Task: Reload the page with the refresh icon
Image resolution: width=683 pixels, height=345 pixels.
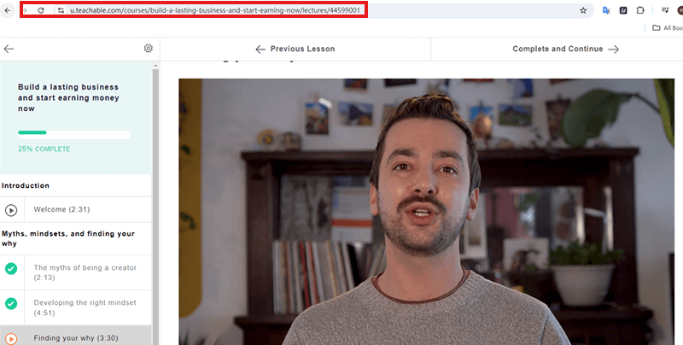Action: tap(40, 10)
